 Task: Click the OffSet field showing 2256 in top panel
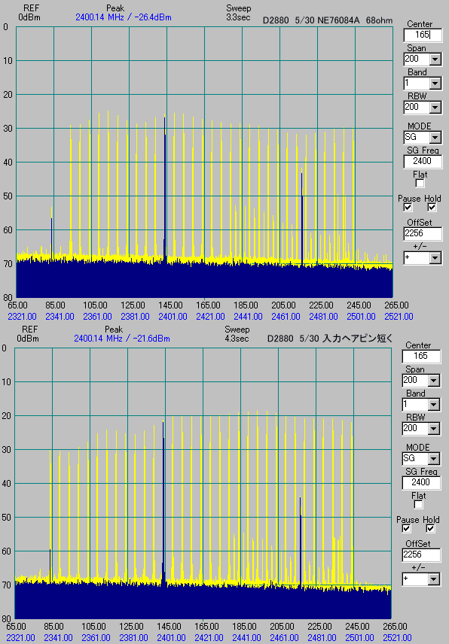(x=423, y=233)
